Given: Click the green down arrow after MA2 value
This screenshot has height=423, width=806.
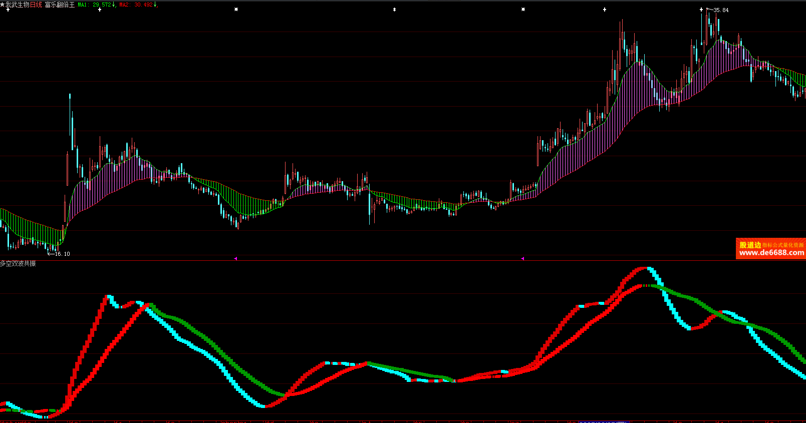Looking at the screenshot, I should [x=155, y=5].
